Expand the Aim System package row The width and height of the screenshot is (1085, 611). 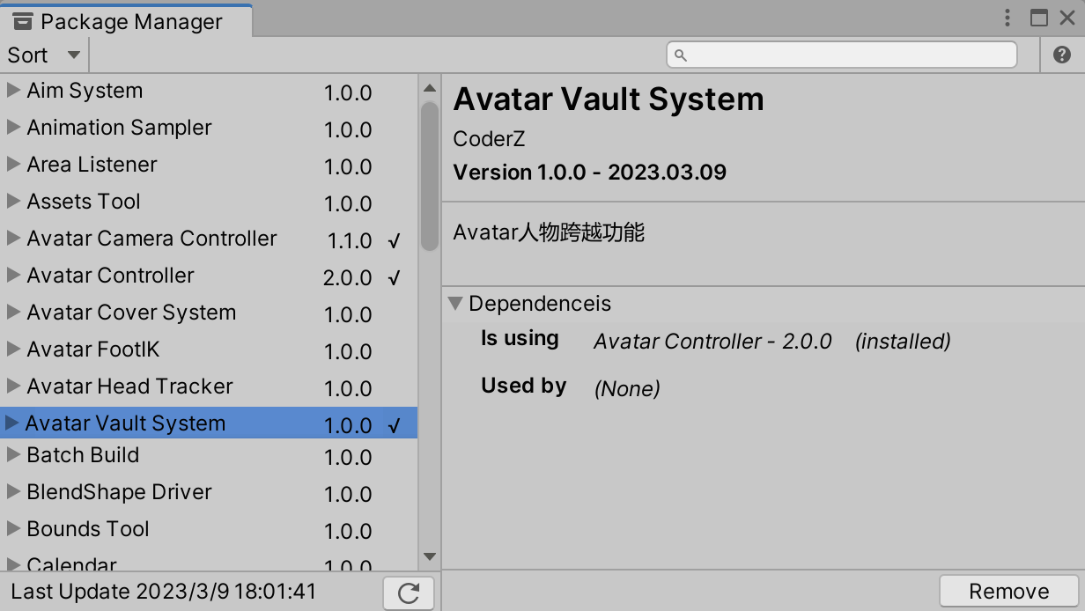(13, 90)
